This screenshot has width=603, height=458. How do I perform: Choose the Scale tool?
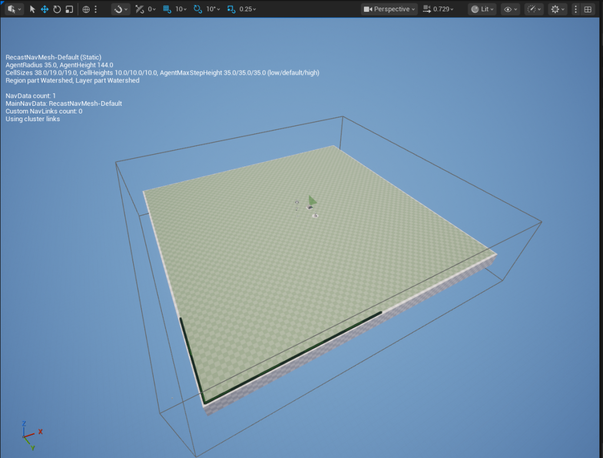pyautogui.click(x=69, y=9)
